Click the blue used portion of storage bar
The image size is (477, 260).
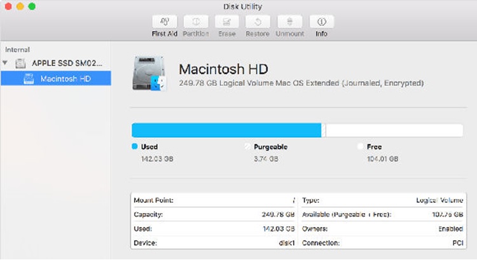226,130
